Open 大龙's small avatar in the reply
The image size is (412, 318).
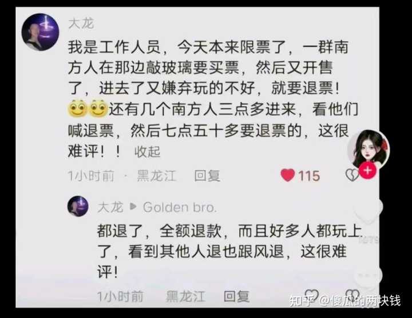pyautogui.click(x=78, y=206)
